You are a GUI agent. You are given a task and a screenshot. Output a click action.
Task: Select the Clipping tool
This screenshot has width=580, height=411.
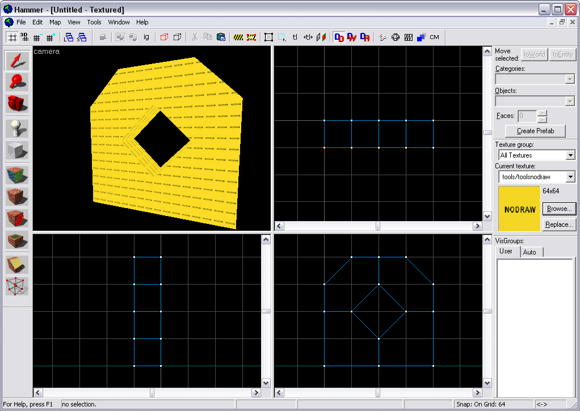(x=17, y=265)
